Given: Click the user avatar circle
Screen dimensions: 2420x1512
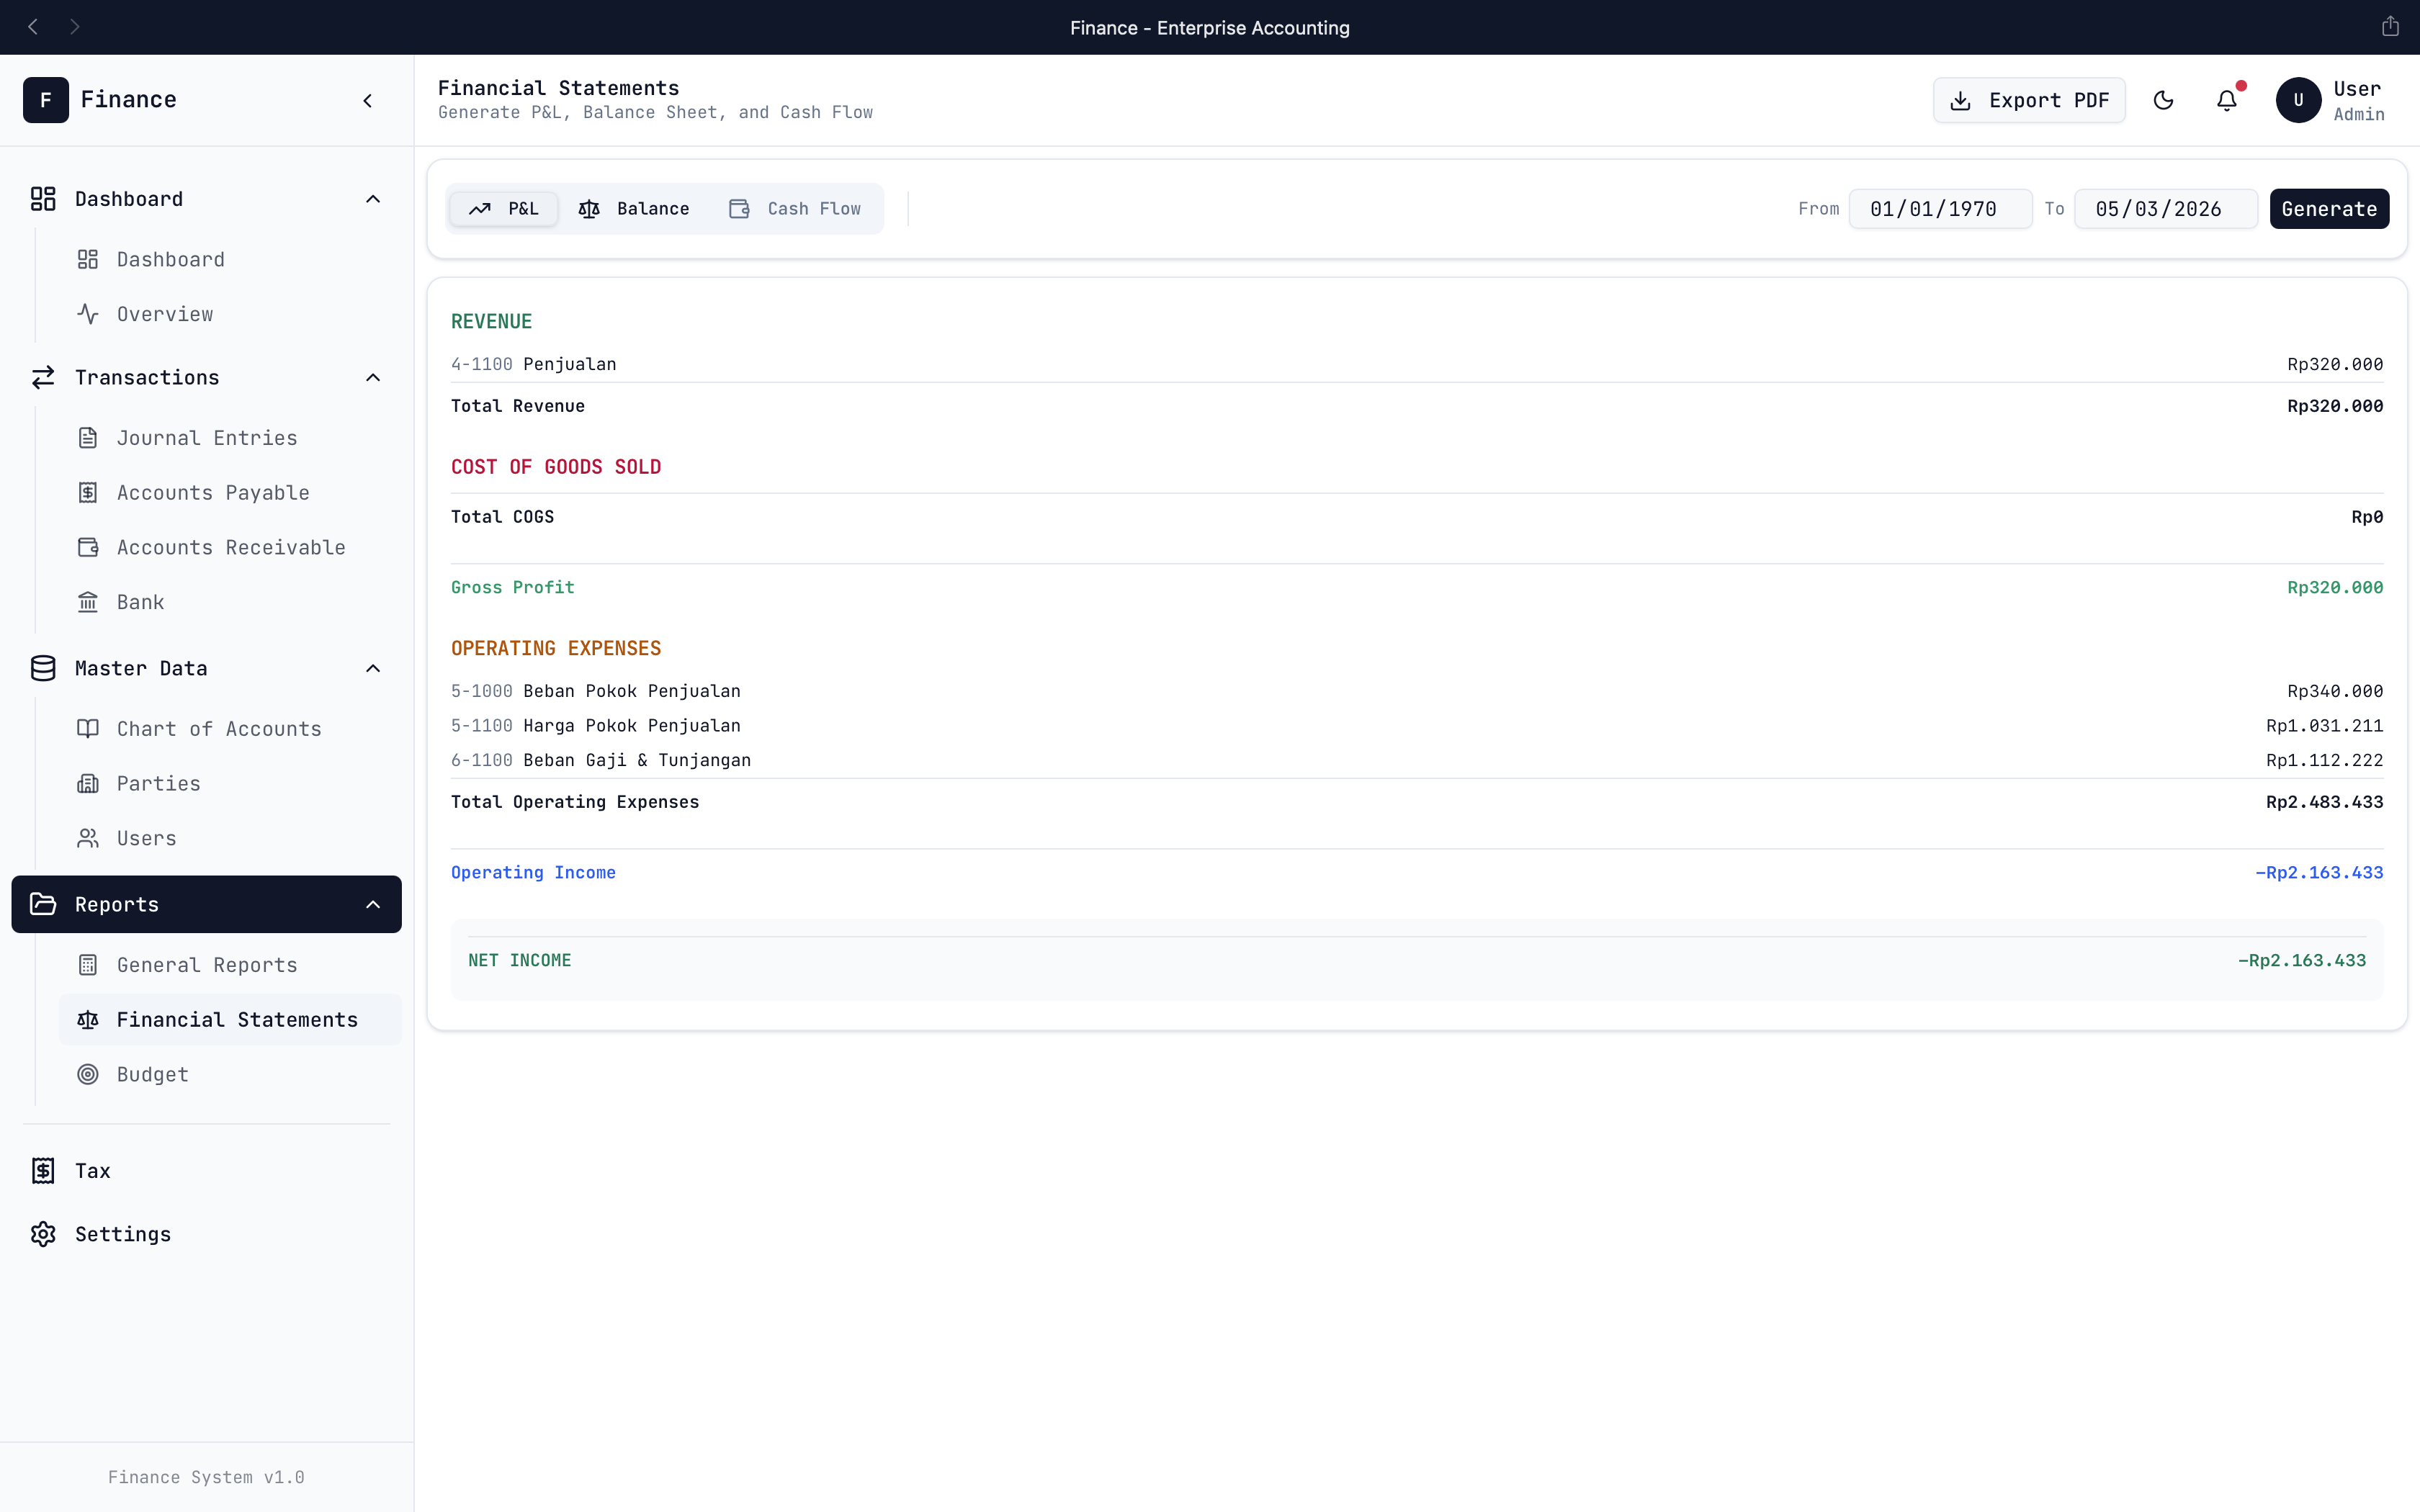Looking at the screenshot, I should [2298, 100].
